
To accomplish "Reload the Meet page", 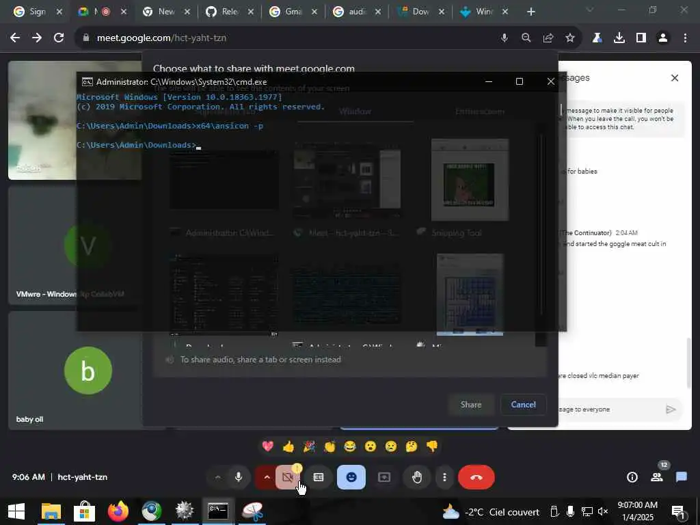I will [59, 38].
